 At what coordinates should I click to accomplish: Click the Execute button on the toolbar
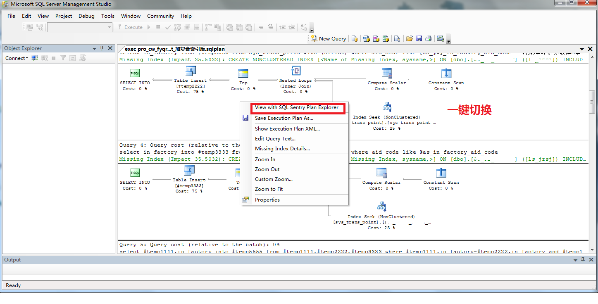tap(133, 27)
